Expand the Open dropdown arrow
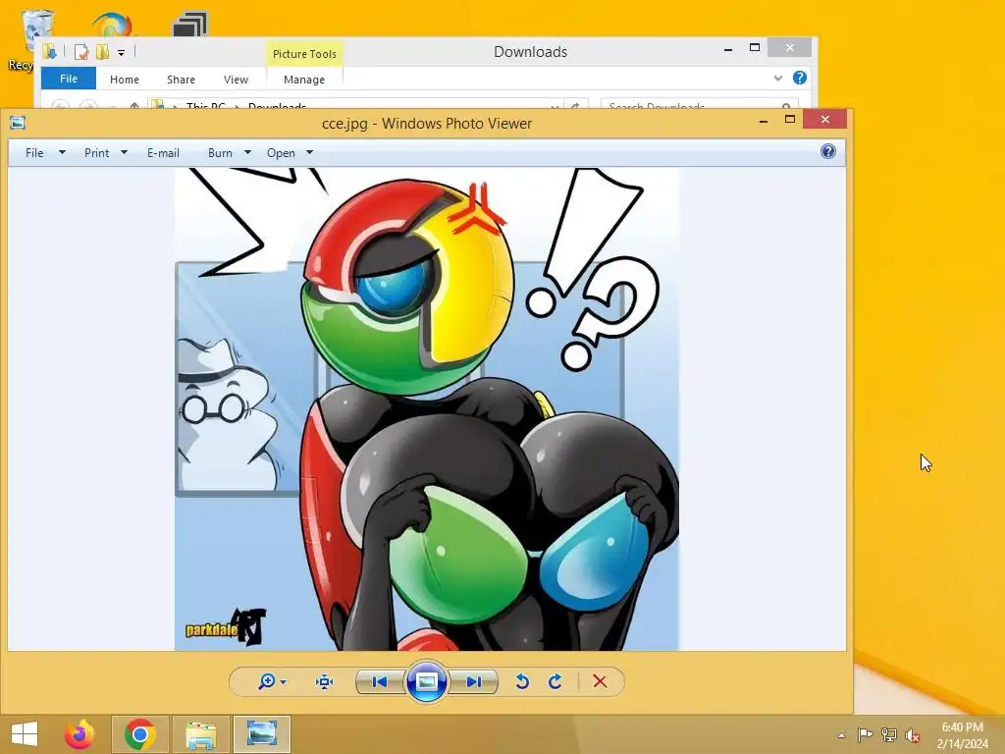Viewport: 1005px width, 754px height. pos(309,152)
